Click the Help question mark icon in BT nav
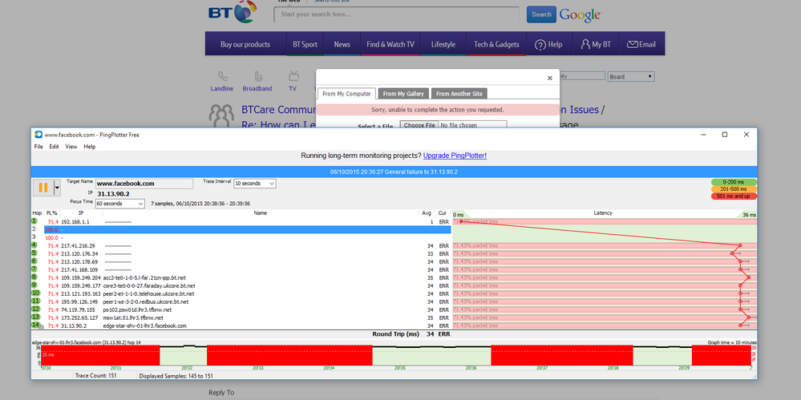This screenshot has height=400, width=801. click(x=540, y=45)
